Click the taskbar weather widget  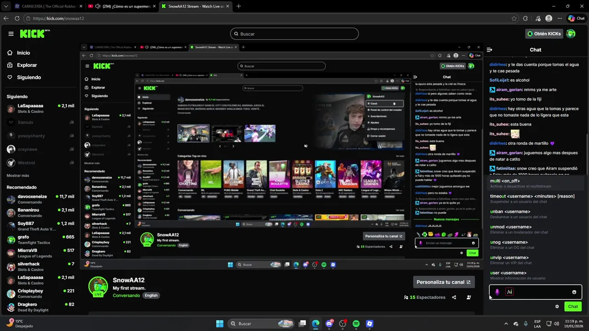[19, 324]
